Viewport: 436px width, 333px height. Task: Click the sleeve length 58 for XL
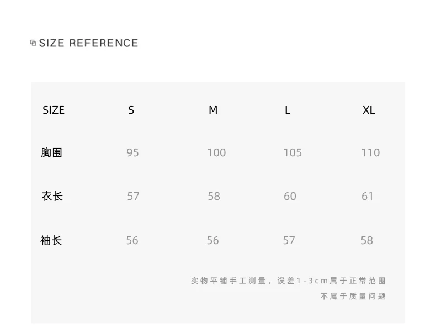pyautogui.click(x=367, y=241)
